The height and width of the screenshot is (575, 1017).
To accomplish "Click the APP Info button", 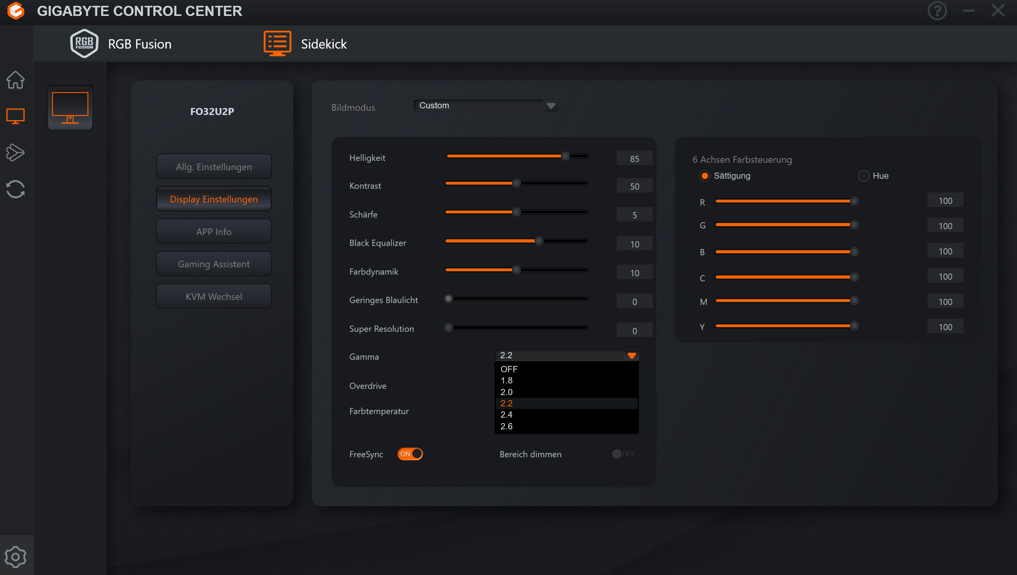I will pos(214,232).
